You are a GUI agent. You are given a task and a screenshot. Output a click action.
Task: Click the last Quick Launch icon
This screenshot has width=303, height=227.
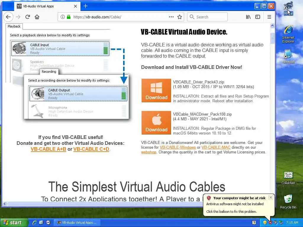[x=48, y=223]
